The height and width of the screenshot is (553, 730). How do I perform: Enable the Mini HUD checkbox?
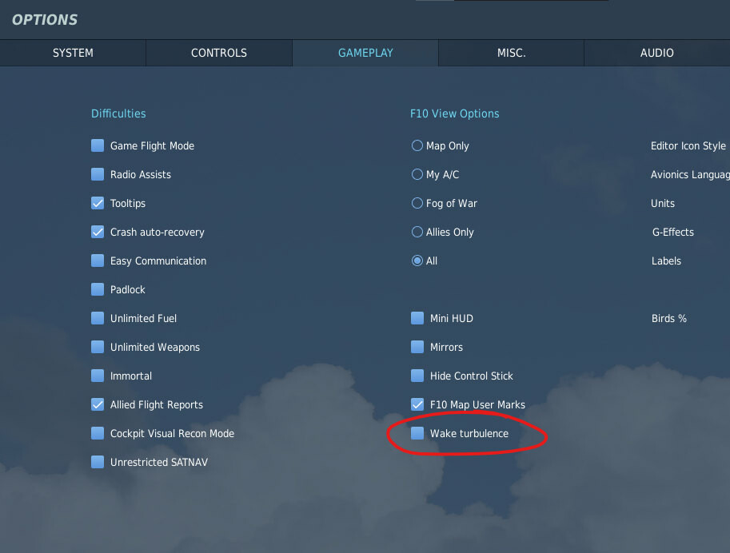[417, 318]
